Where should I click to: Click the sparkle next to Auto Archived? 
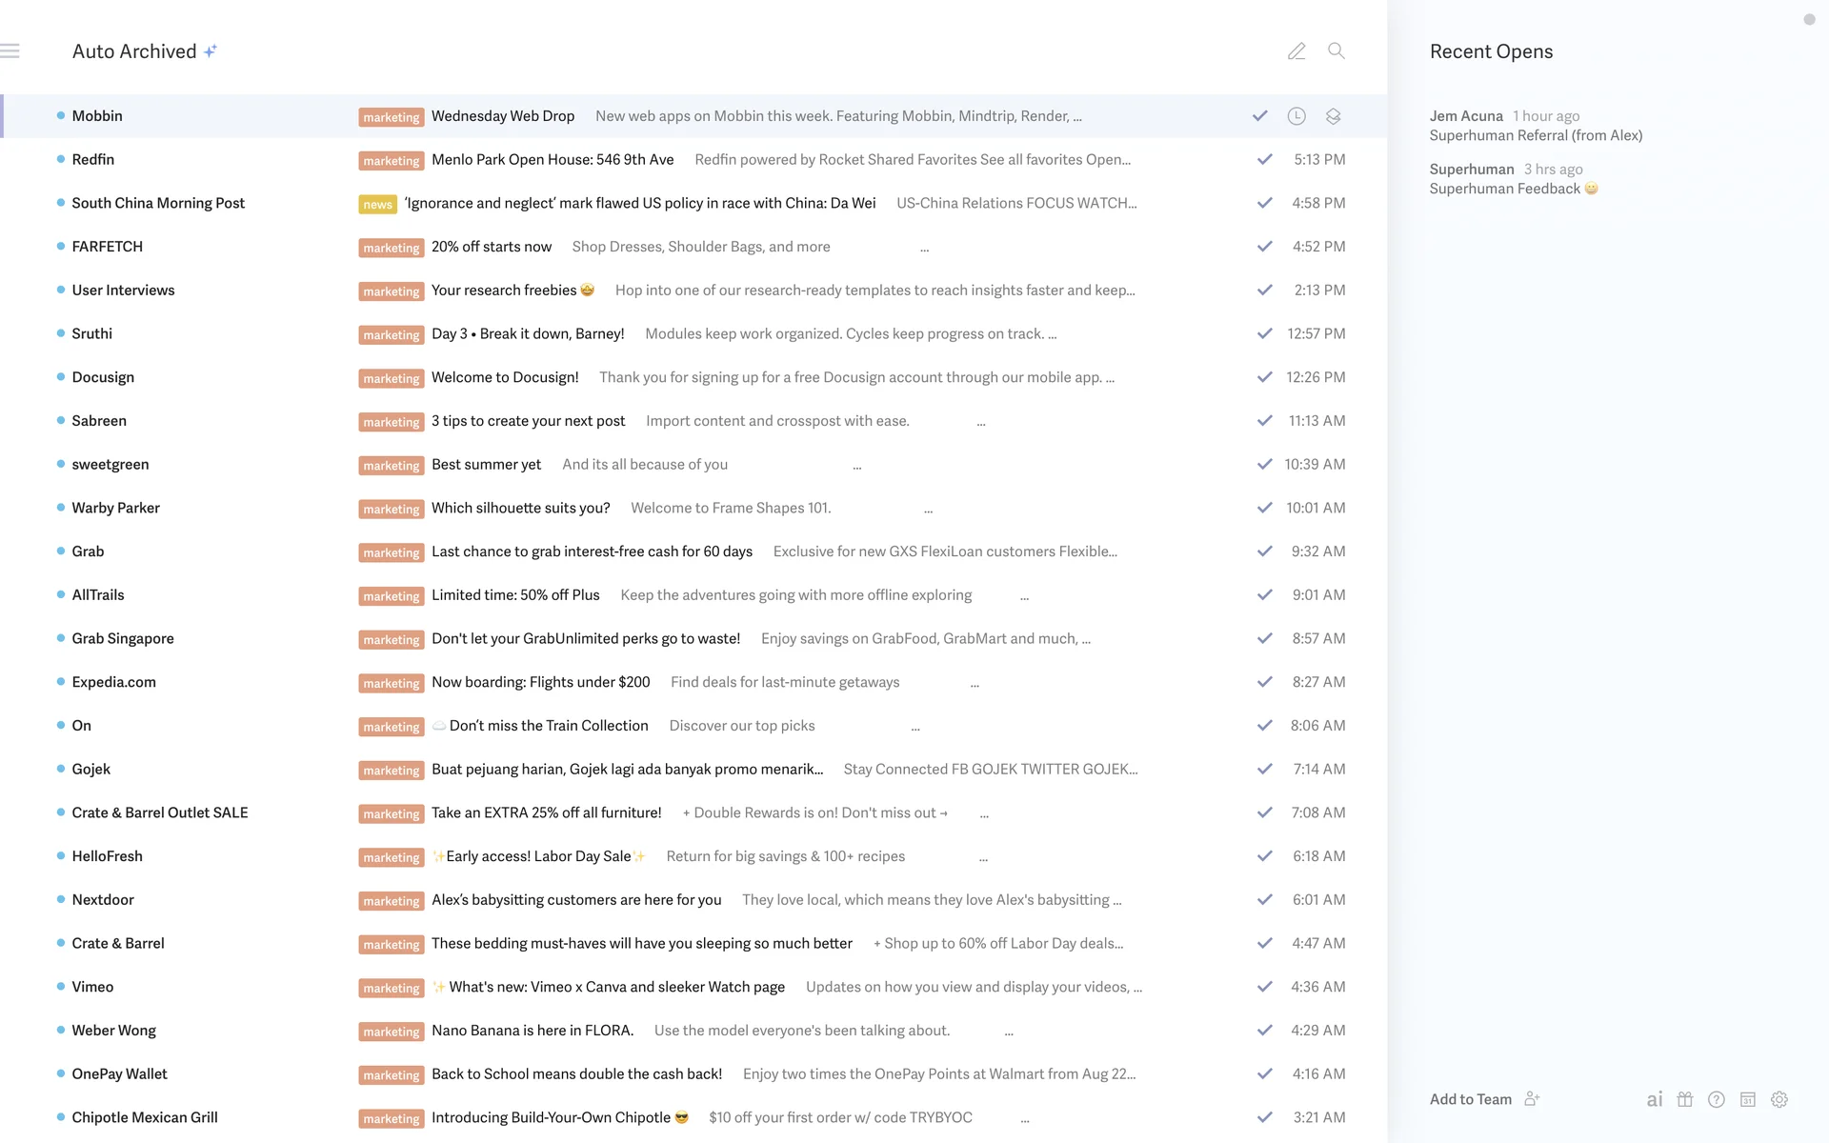[211, 51]
